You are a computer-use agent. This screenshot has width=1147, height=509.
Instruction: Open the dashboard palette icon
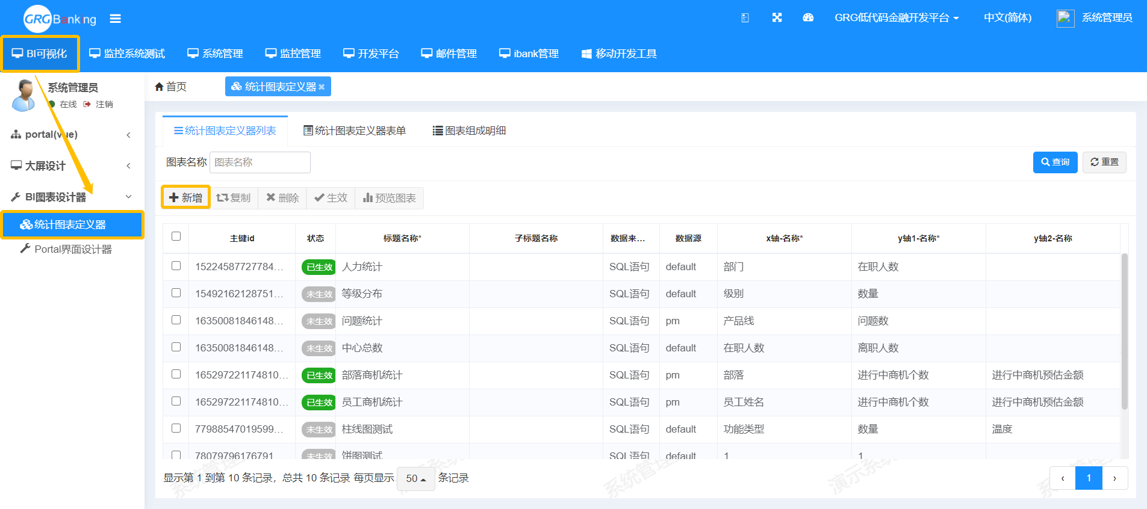click(808, 17)
